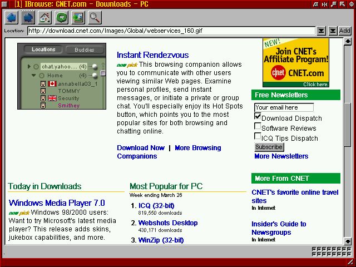This screenshot has width=356, height=267.
Task: Check the ICQ Tips Dispatch checkbox
Action: click(x=258, y=136)
